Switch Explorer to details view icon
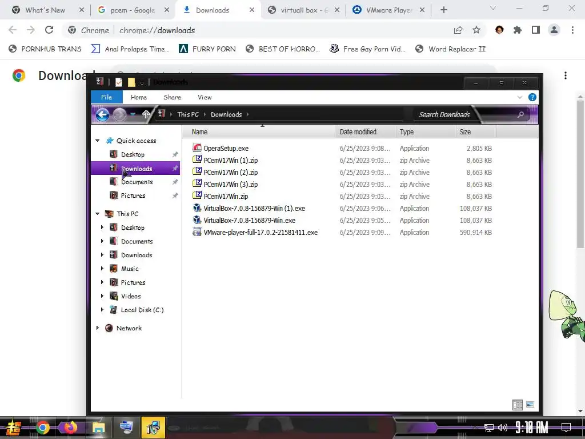This screenshot has width=585, height=439. click(x=518, y=405)
